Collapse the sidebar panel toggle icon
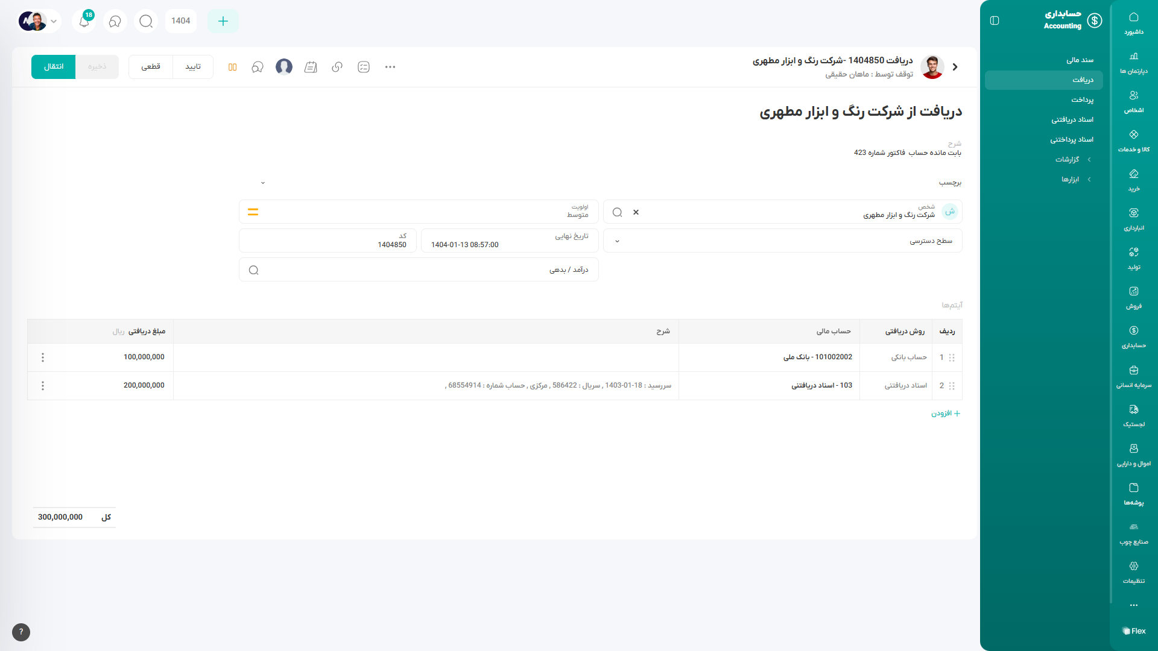Screen dimensions: 1158x651 pyautogui.click(x=995, y=20)
